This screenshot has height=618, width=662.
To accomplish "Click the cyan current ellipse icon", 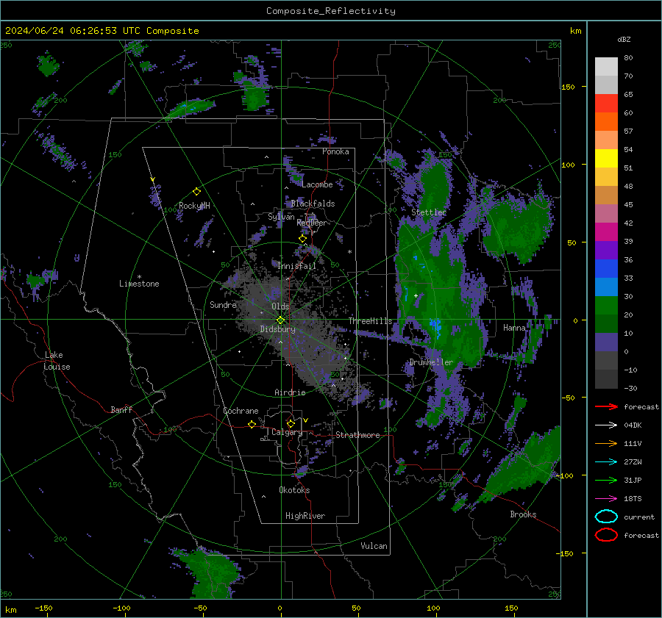I will (x=606, y=517).
